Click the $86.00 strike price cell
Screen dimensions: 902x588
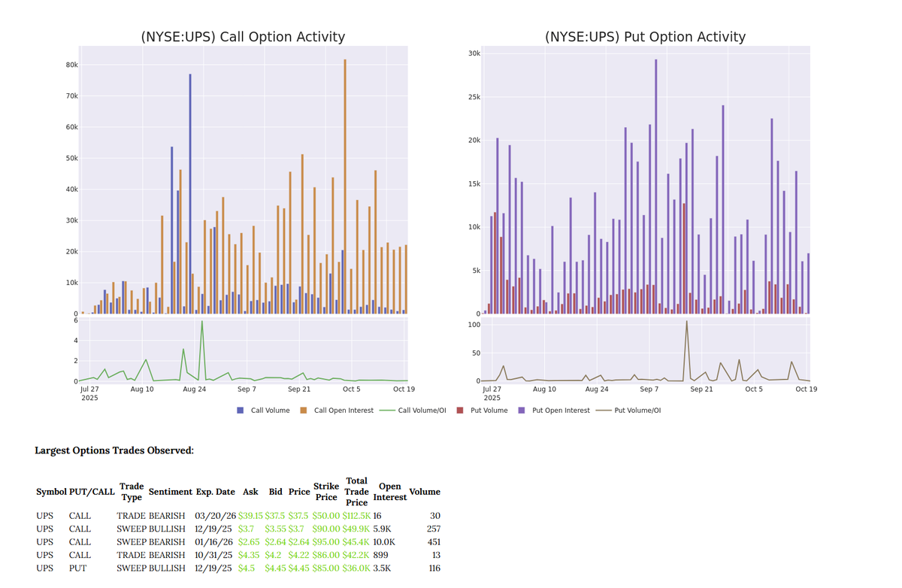[326, 555]
